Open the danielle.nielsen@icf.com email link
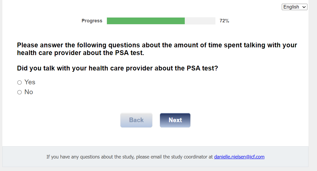317x171 pixels. coord(239,157)
